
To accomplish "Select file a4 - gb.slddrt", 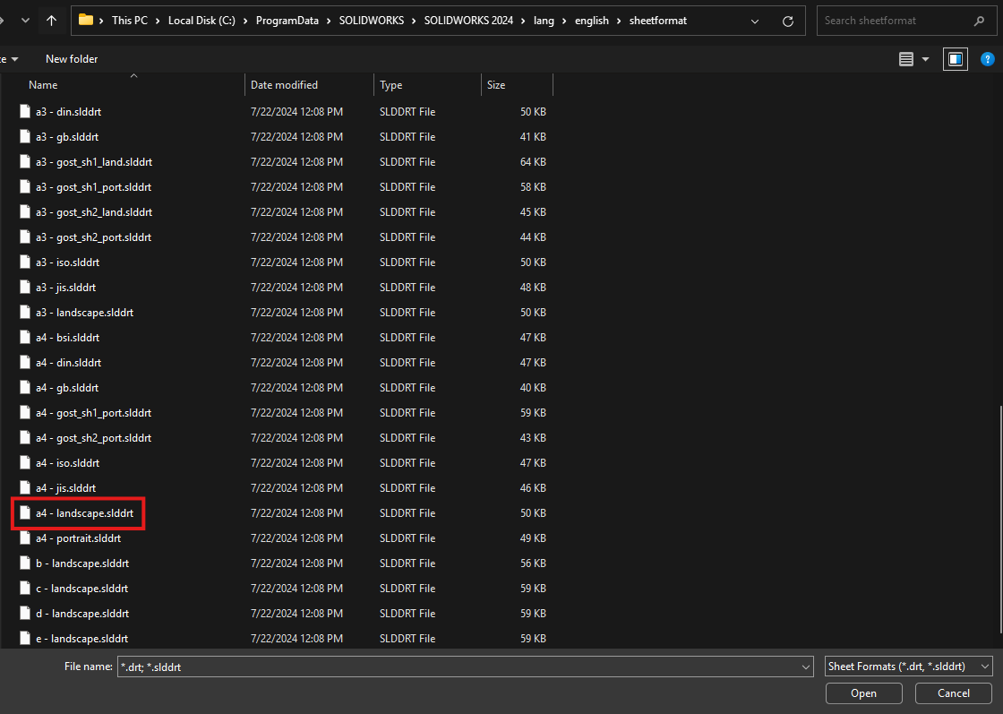I will click(67, 388).
